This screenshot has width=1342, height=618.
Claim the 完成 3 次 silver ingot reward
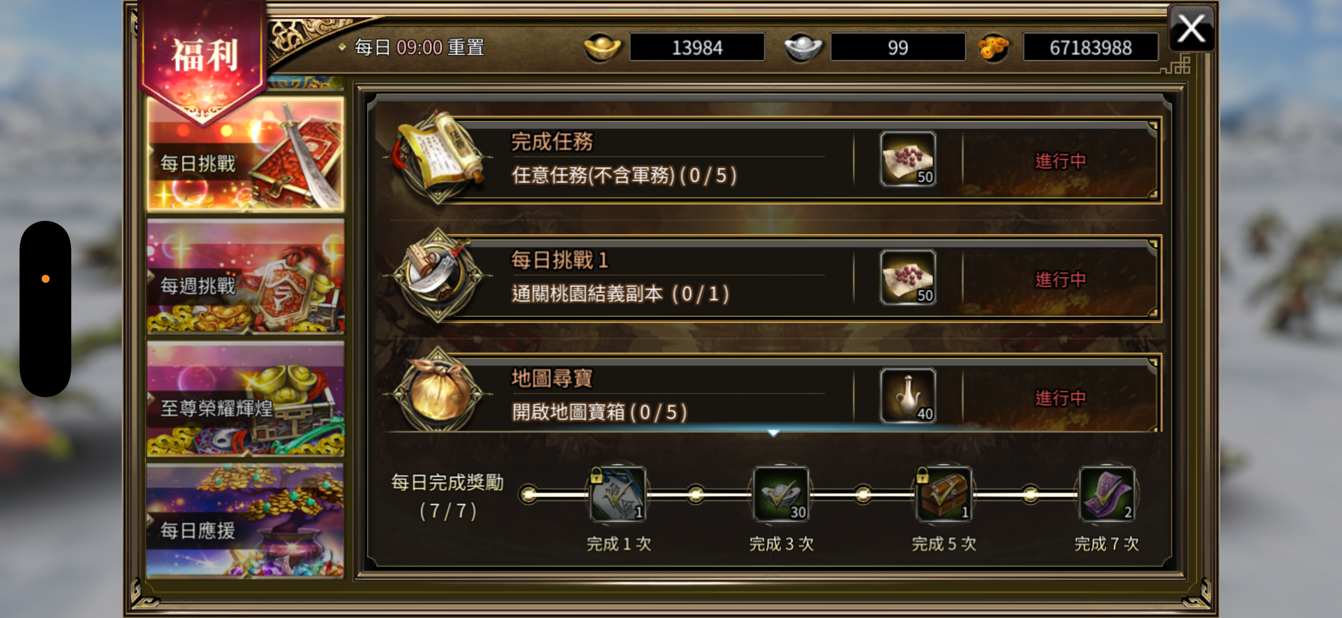coord(781,494)
